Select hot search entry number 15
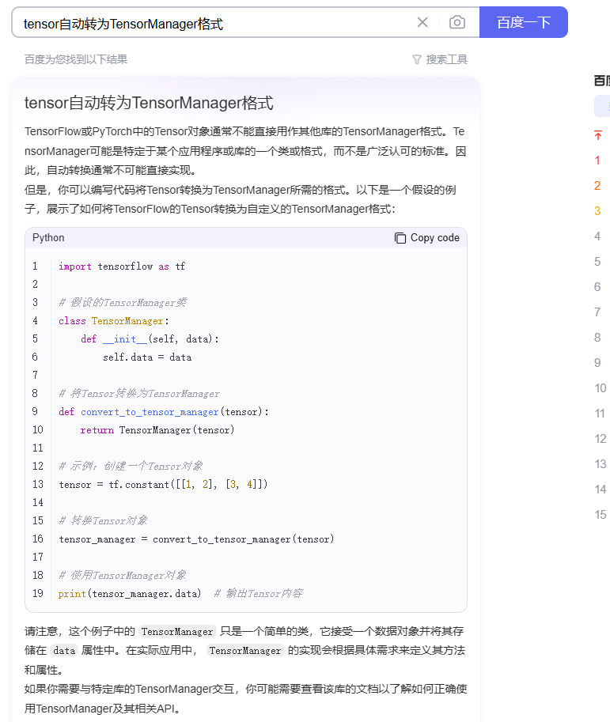This screenshot has width=610, height=722. [600, 515]
